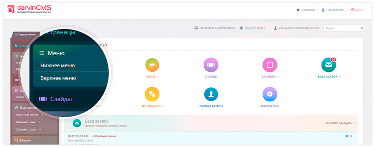Select Нижнее меню in magnified sidebar
The height and width of the screenshot is (148, 375).
[58, 65]
